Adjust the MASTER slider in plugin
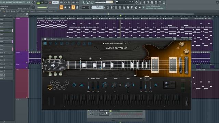Viewport: 219px width, 123px height. pyautogui.click(x=98, y=85)
